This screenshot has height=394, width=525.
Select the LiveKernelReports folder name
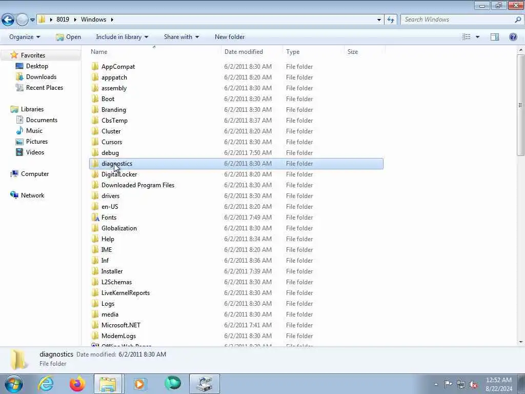point(126,293)
